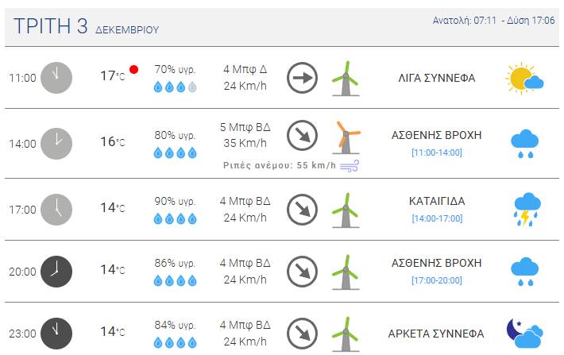
Task: Click the ΚΑΤΑΙΓΙΔΑ forecast label
Action: click(x=437, y=201)
